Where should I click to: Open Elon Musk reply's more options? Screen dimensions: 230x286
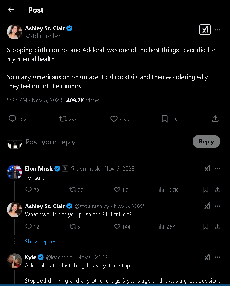tap(217, 169)
